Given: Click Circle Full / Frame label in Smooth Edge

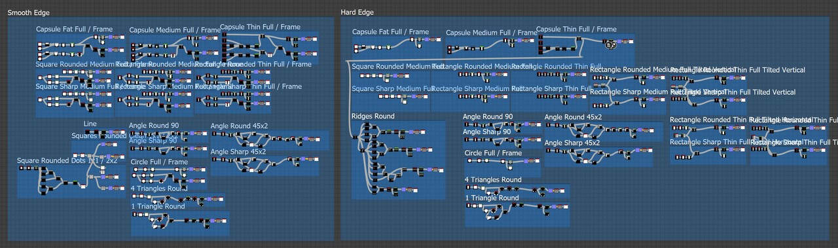Looking at the screenshot, I should tap(159, 162).
